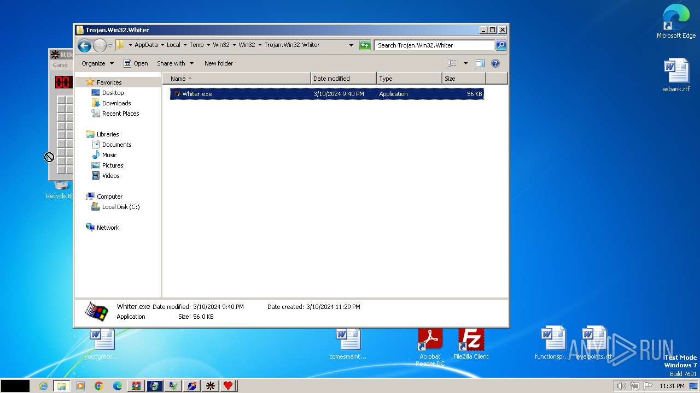Viewport: 700px width, 393px height.
Task: Open the address bar history dropdown
Action: point(351,45)
